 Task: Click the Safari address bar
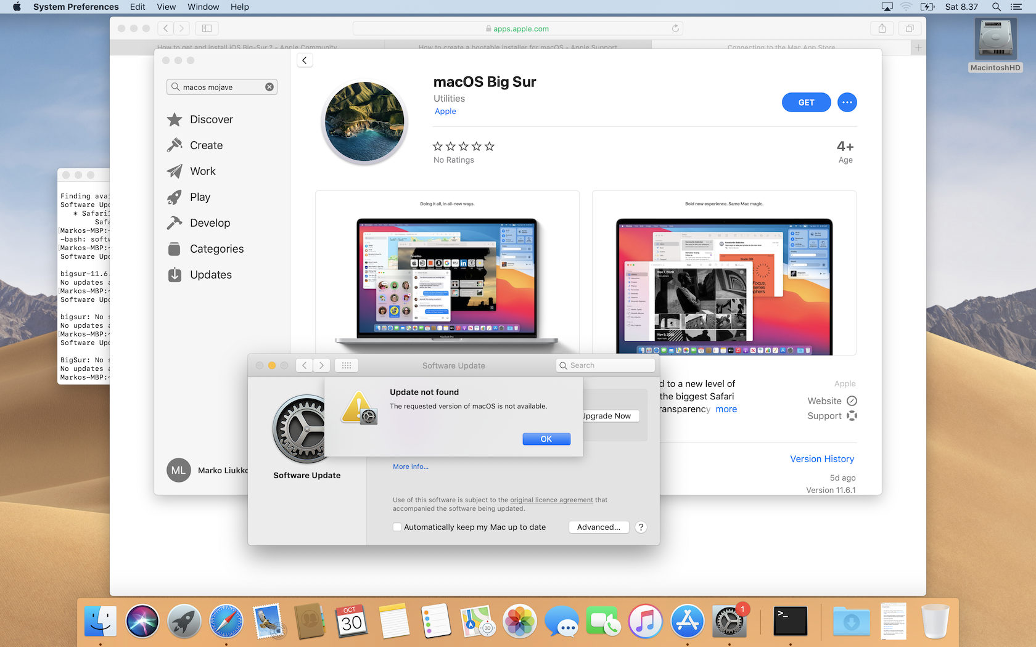click(x=517, y=28)
